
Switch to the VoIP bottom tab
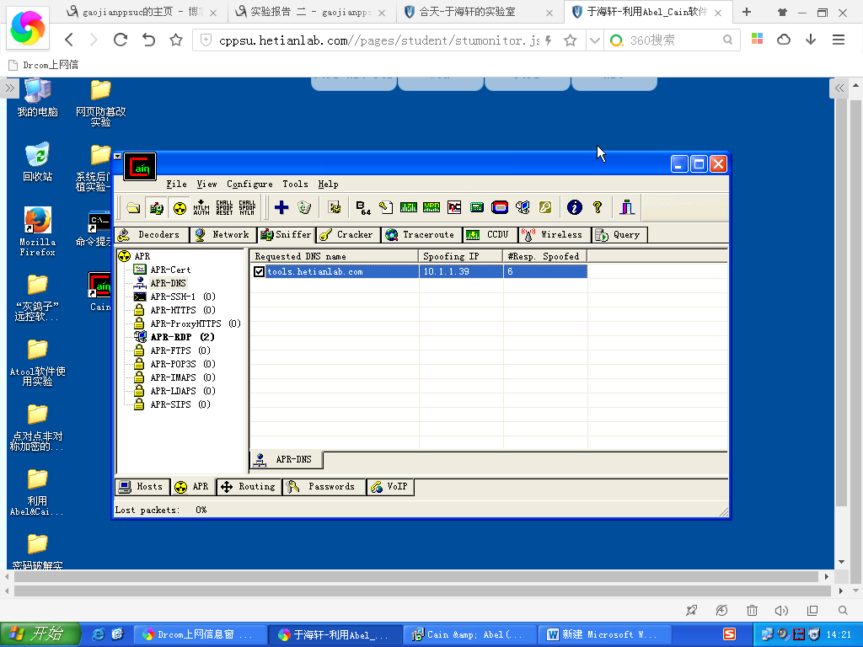tap(390, 487)
